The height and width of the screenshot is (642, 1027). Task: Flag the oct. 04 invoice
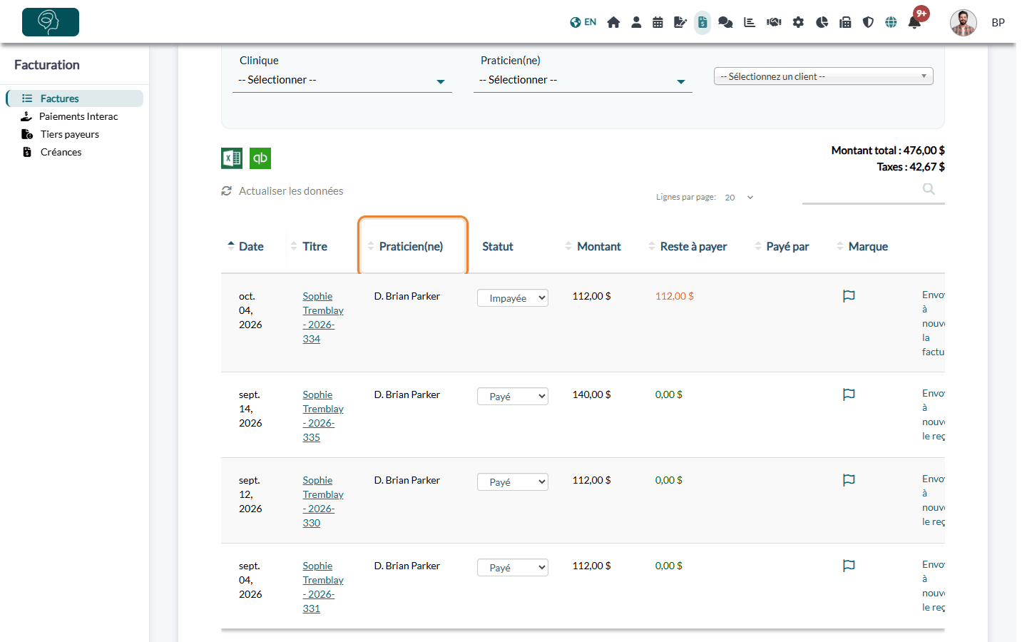[849, 296]
